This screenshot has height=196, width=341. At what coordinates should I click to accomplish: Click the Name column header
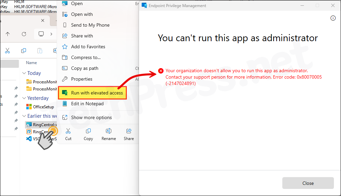(31, 63)
